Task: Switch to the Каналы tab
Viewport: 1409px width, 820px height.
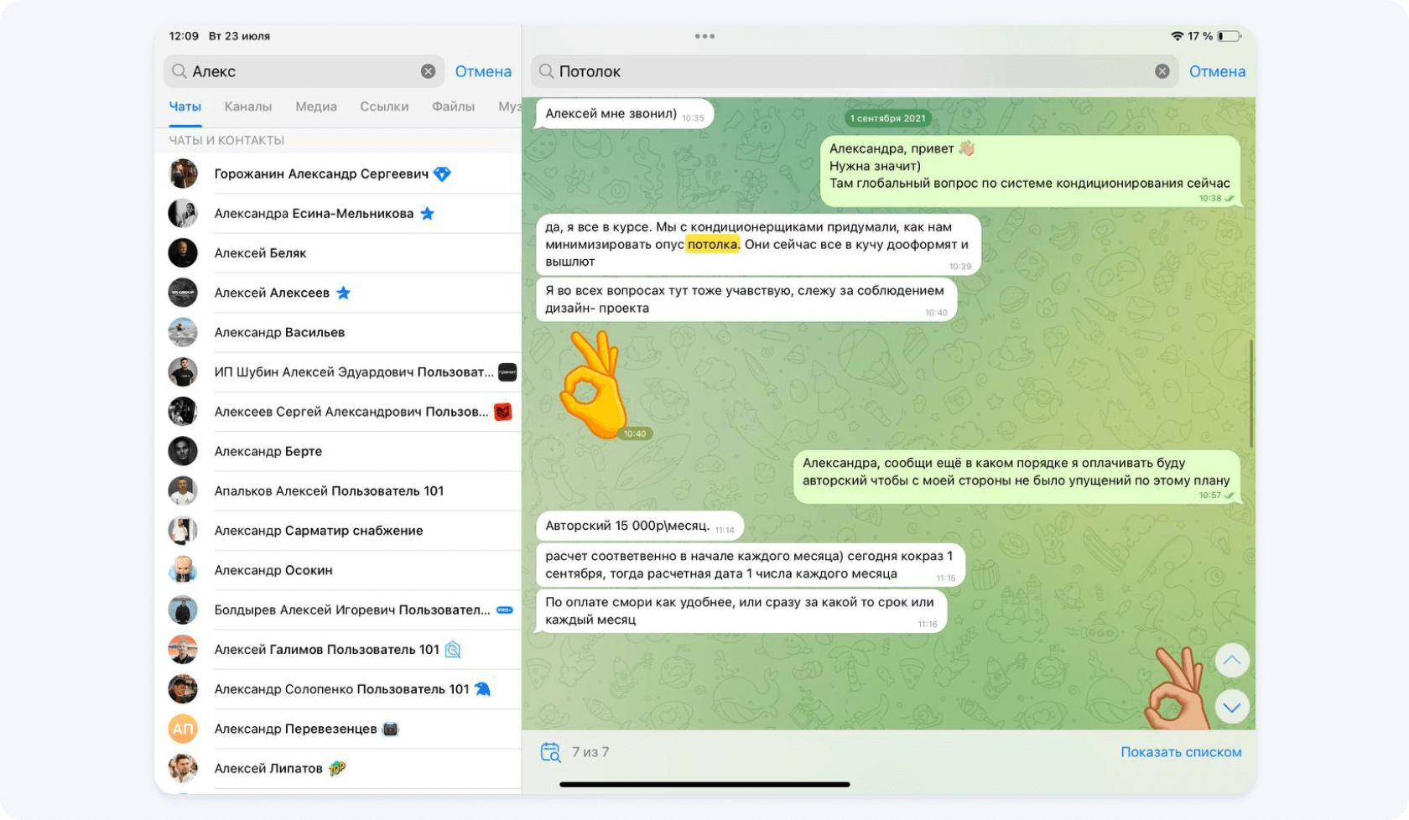Action: (247, 106)
